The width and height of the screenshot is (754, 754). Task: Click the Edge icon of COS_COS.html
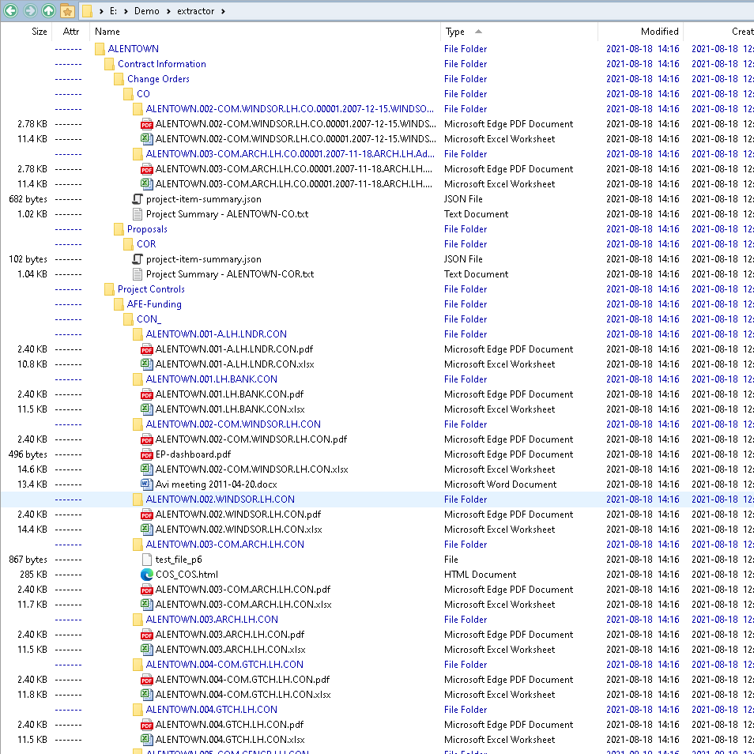click(x=146, y=575)
